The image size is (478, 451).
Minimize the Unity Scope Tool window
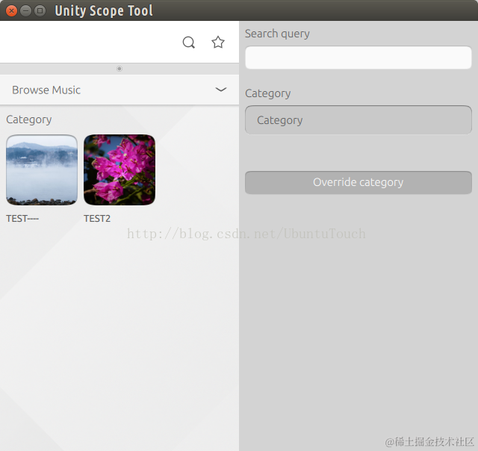coord(25,11)
